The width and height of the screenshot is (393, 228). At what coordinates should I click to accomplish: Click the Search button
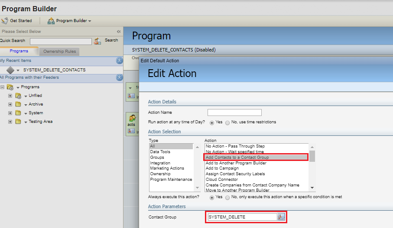click(x=111, y=40)
